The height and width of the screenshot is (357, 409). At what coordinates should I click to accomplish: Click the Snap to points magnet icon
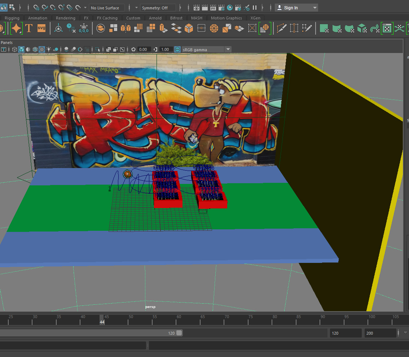pos(53,8)
